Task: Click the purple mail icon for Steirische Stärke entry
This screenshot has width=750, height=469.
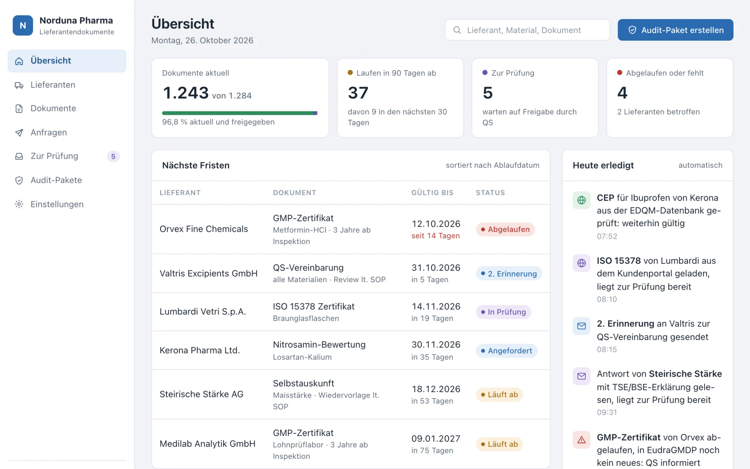Action: (582, 376)
